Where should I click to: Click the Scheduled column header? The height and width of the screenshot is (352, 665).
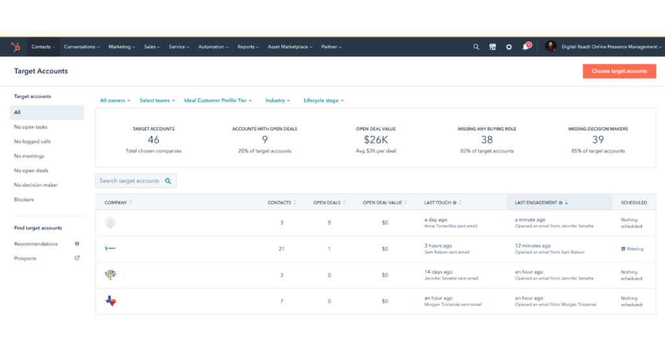tap(634, 203)
